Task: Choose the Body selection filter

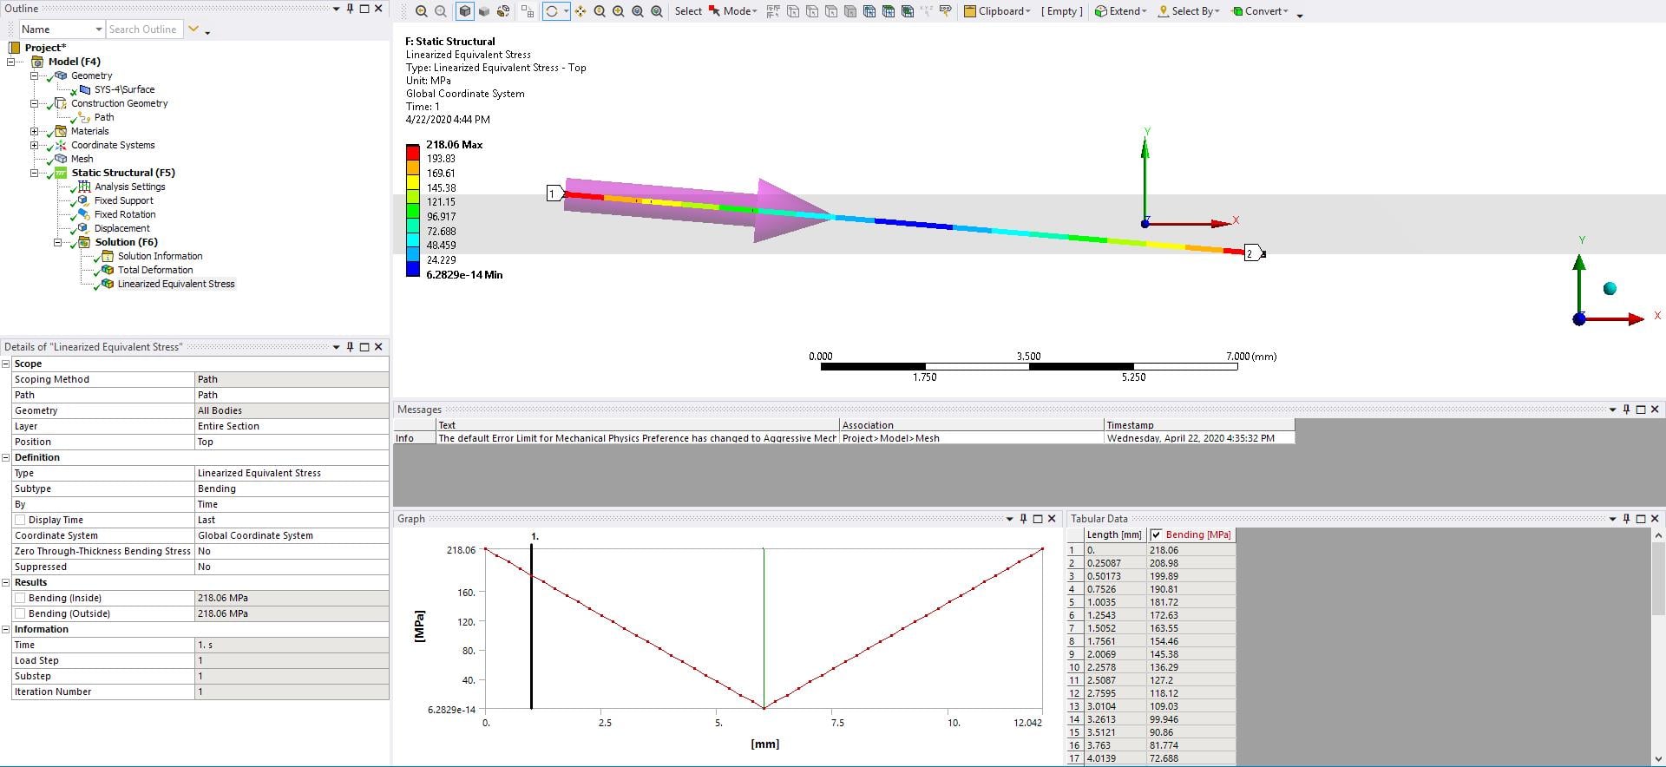Action: pyautogui.click(x=850, y=11)
